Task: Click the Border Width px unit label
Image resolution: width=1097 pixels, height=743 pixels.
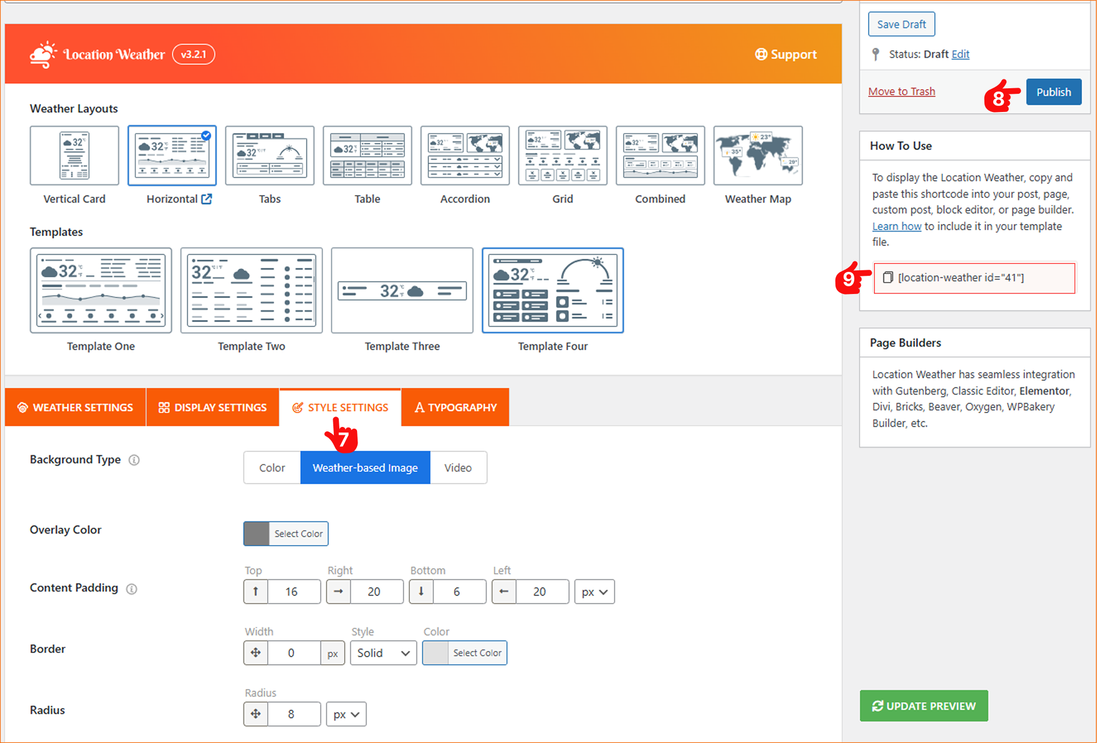Action: point(333,653)
